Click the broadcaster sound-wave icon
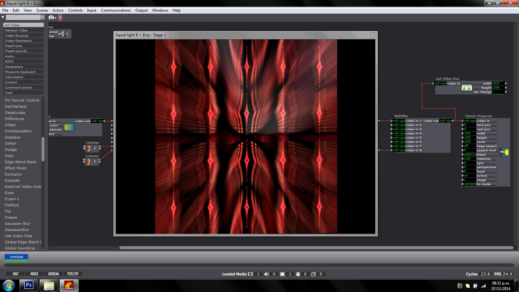 pyautogui.click(x=61, y=34)
